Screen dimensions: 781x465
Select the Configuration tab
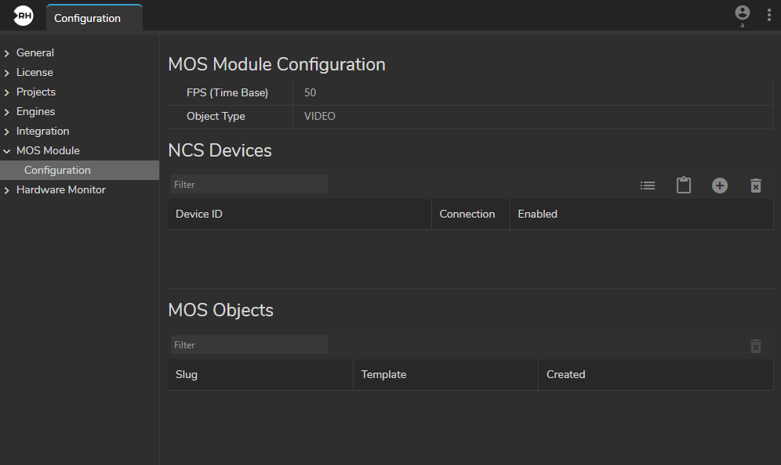(x=88, y=18)
